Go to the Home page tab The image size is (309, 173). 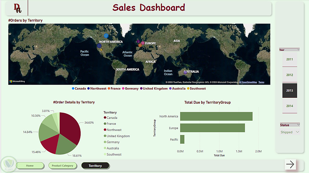click(x=30, y=166)
